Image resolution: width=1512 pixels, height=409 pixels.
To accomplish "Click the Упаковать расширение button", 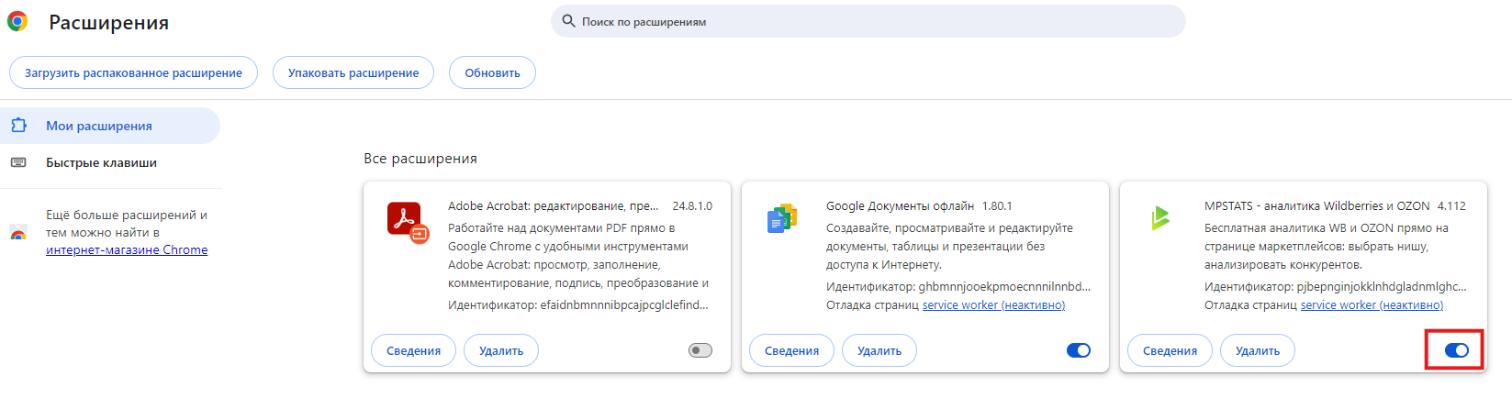I will [353, 72].
